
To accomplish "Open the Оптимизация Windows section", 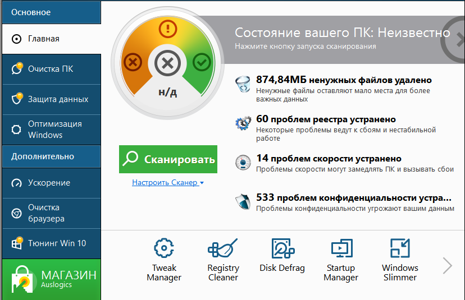I will [x=51, y=130].
